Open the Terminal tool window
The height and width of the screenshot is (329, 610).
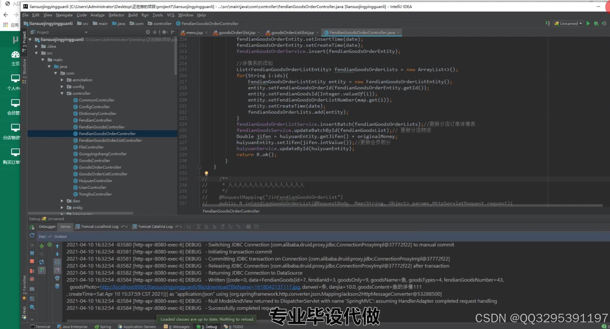point(40,327)
